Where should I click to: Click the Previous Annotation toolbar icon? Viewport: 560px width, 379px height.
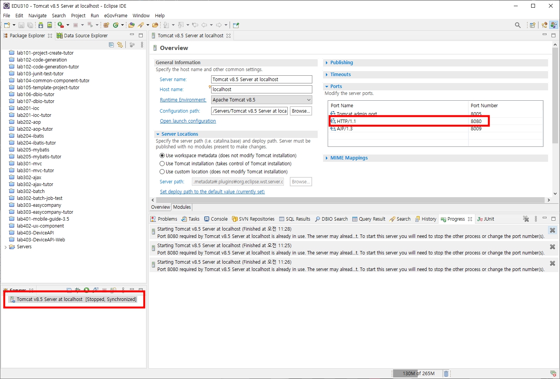(181, 25)
